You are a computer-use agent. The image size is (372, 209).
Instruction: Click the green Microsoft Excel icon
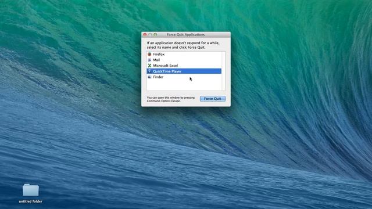[149, 66]
